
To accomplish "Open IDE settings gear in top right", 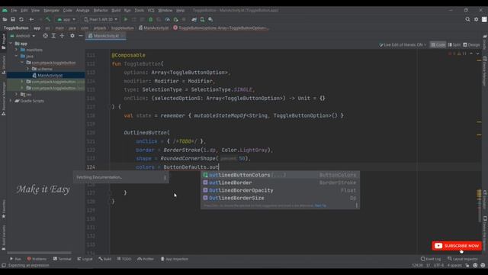I will coord(476,19).
